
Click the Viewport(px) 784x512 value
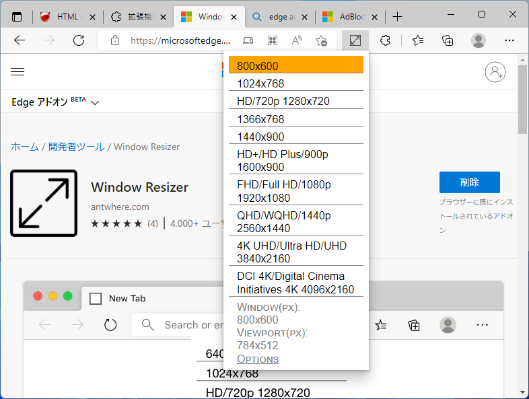(257, 345)
